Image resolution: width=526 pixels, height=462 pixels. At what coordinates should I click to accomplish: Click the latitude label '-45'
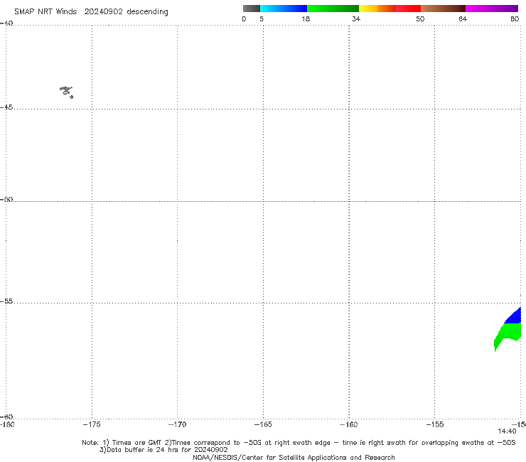point(6,107)
